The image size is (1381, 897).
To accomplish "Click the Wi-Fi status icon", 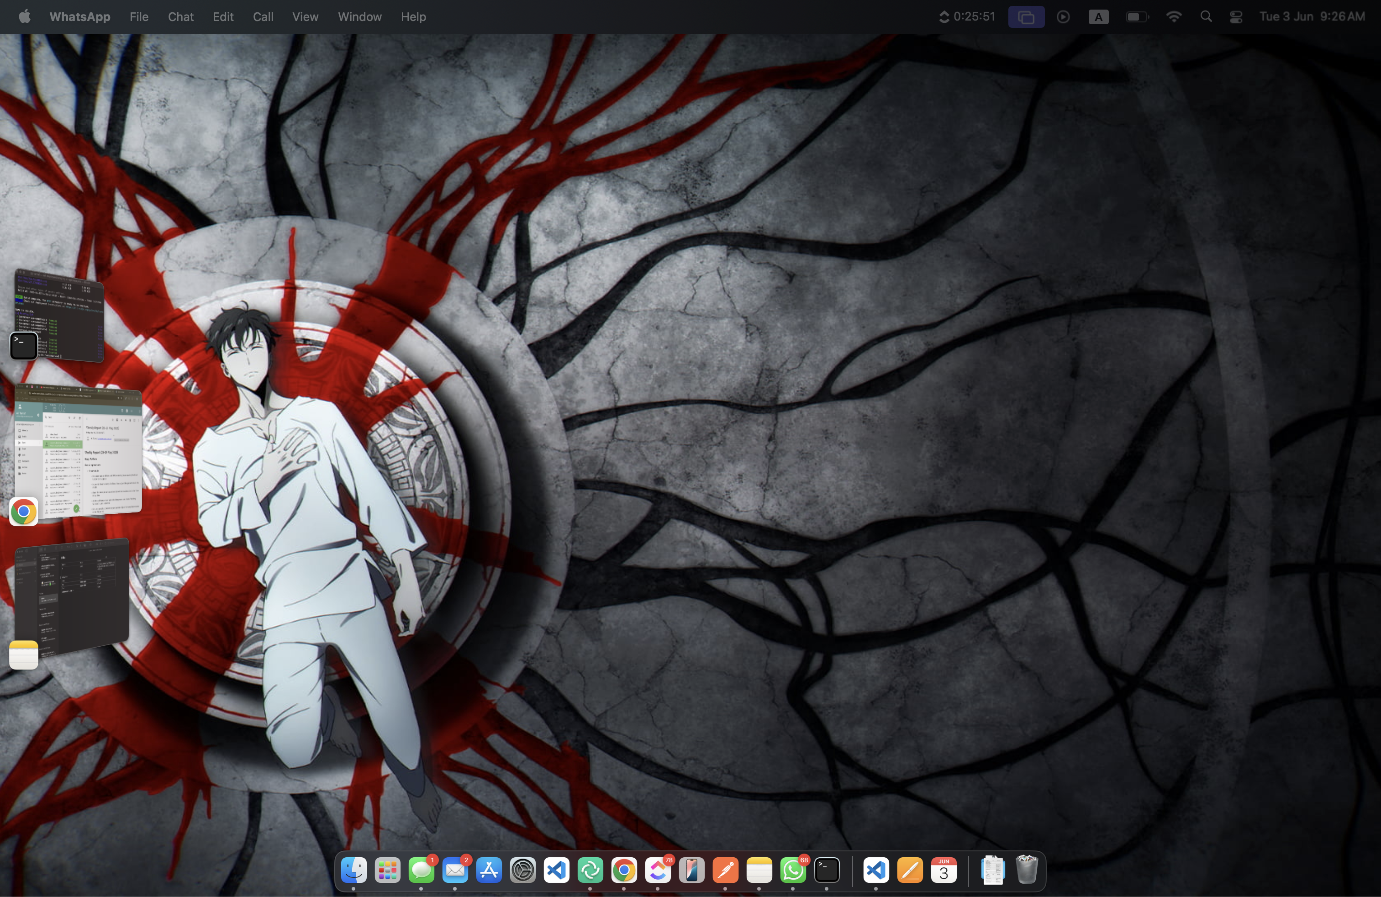I will (1173, 17).
